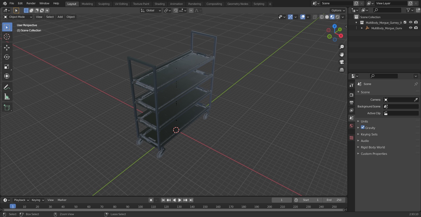Choose the Move tool
The width and height of the screenshot is (421, 217).
(x=7, y=47)
